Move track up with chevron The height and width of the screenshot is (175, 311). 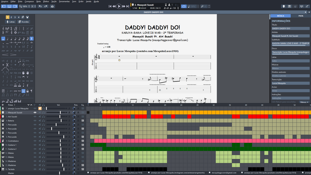point(31,105)
